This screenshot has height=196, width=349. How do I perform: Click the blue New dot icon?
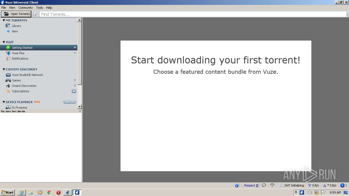8,31
